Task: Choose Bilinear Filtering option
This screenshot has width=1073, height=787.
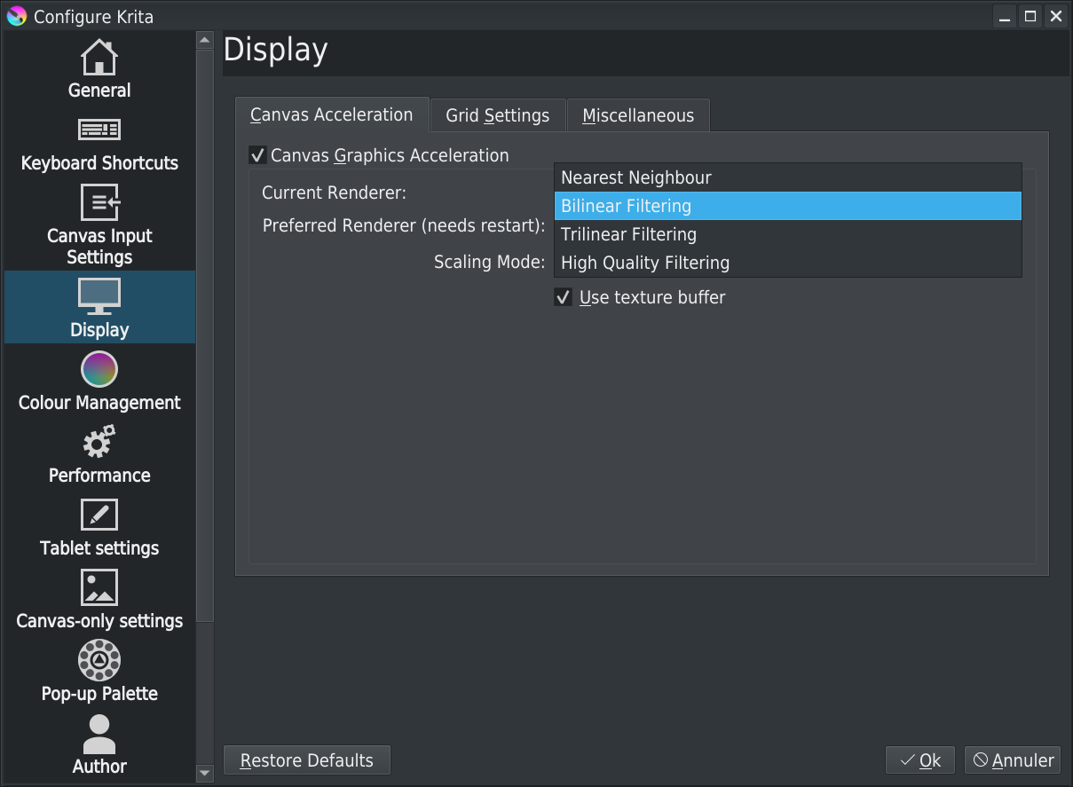Action: 788,206
